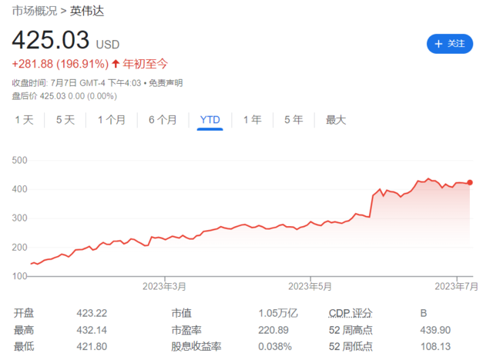This screenshot has height=363, width=493.
Task: Click the +281.88 (196.91%) change value
Action: [x=60, y=64]
